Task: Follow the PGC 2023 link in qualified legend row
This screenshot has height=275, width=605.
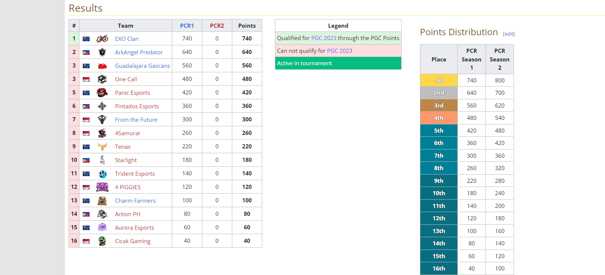Action: click(x=324, y=38)
